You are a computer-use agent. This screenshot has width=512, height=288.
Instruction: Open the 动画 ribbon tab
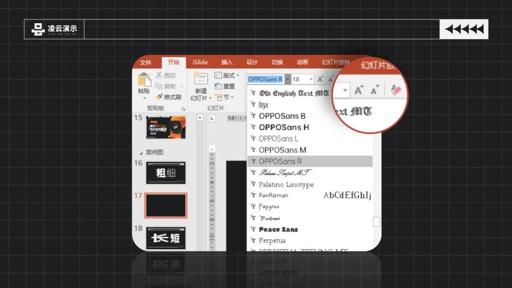302,62
